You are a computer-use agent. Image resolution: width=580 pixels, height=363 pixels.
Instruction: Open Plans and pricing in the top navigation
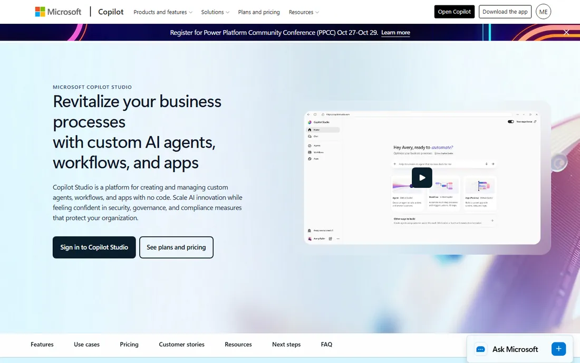(x=259, y=12)
